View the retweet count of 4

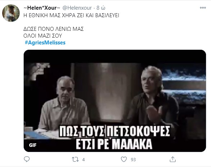click(x=83, y=159)
